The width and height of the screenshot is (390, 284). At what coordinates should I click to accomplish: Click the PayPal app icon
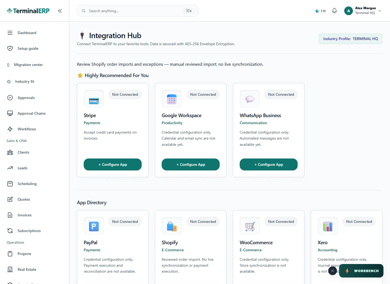coord(94,226)
